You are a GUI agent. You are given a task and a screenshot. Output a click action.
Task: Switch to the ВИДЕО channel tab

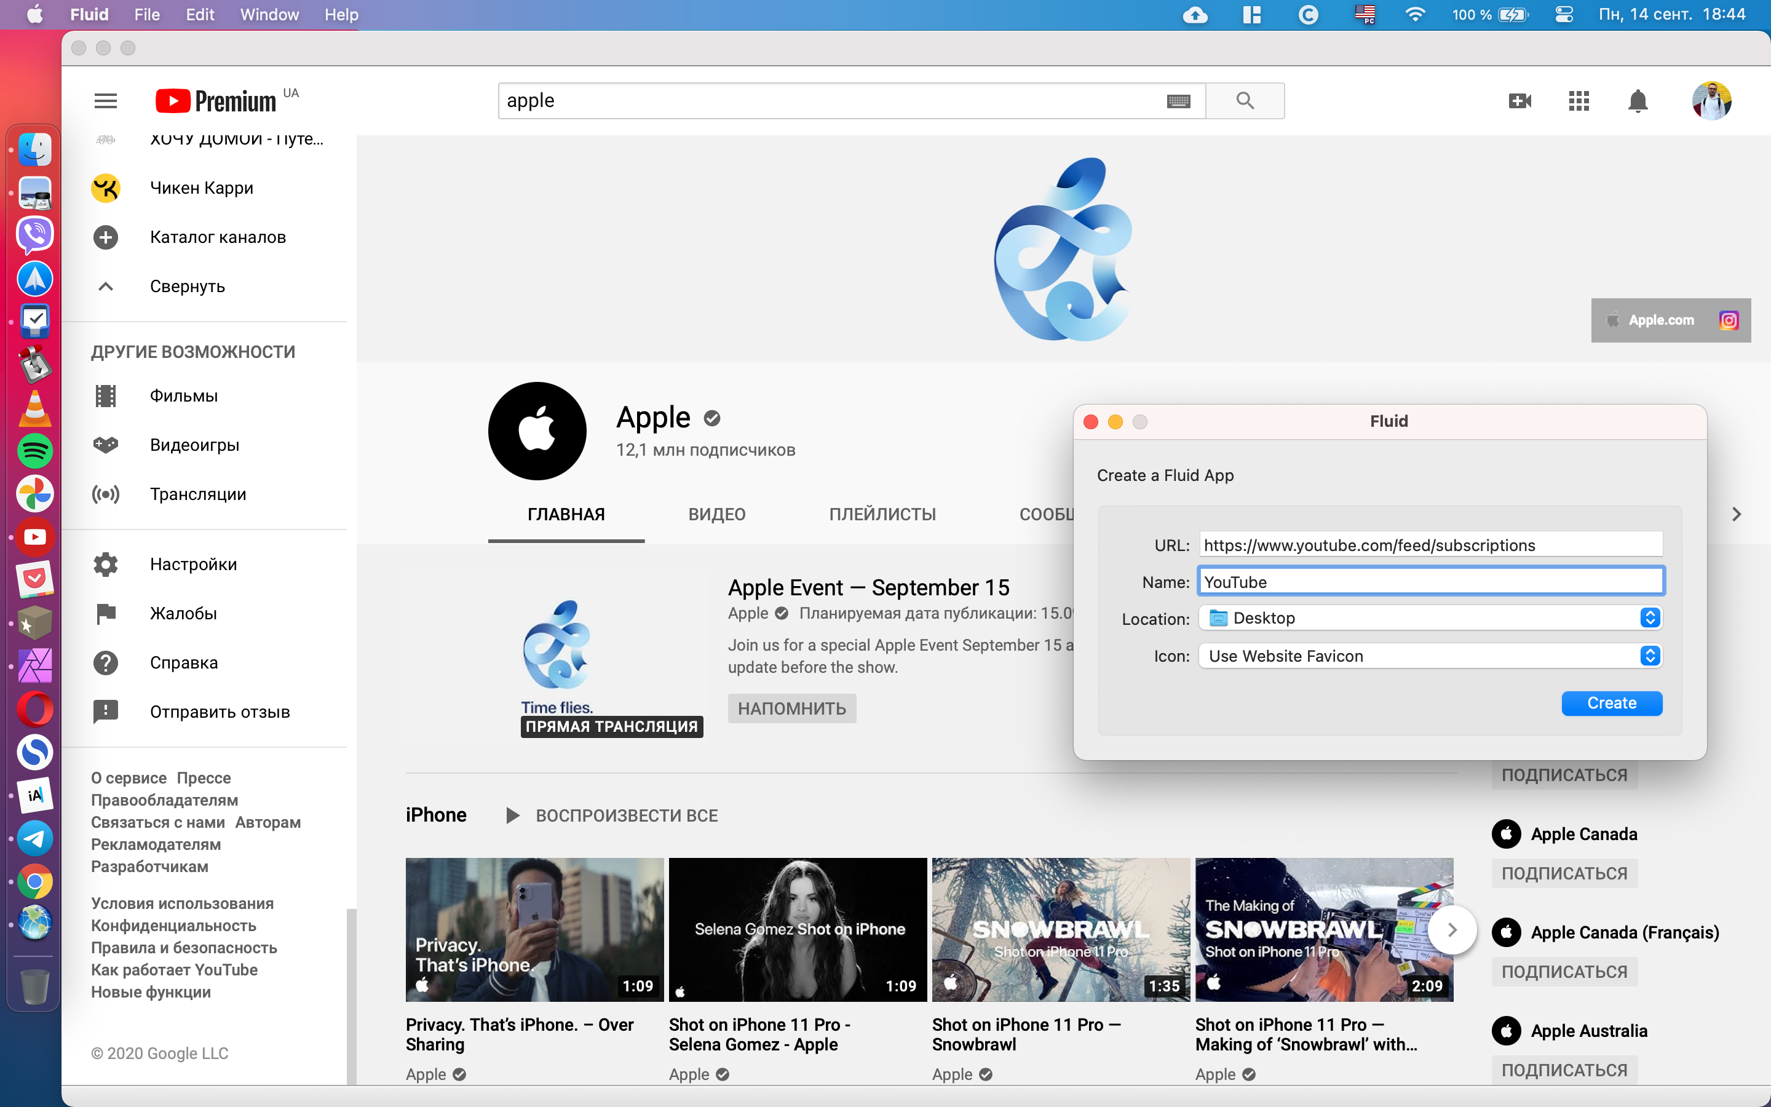[x=716, y=514]
